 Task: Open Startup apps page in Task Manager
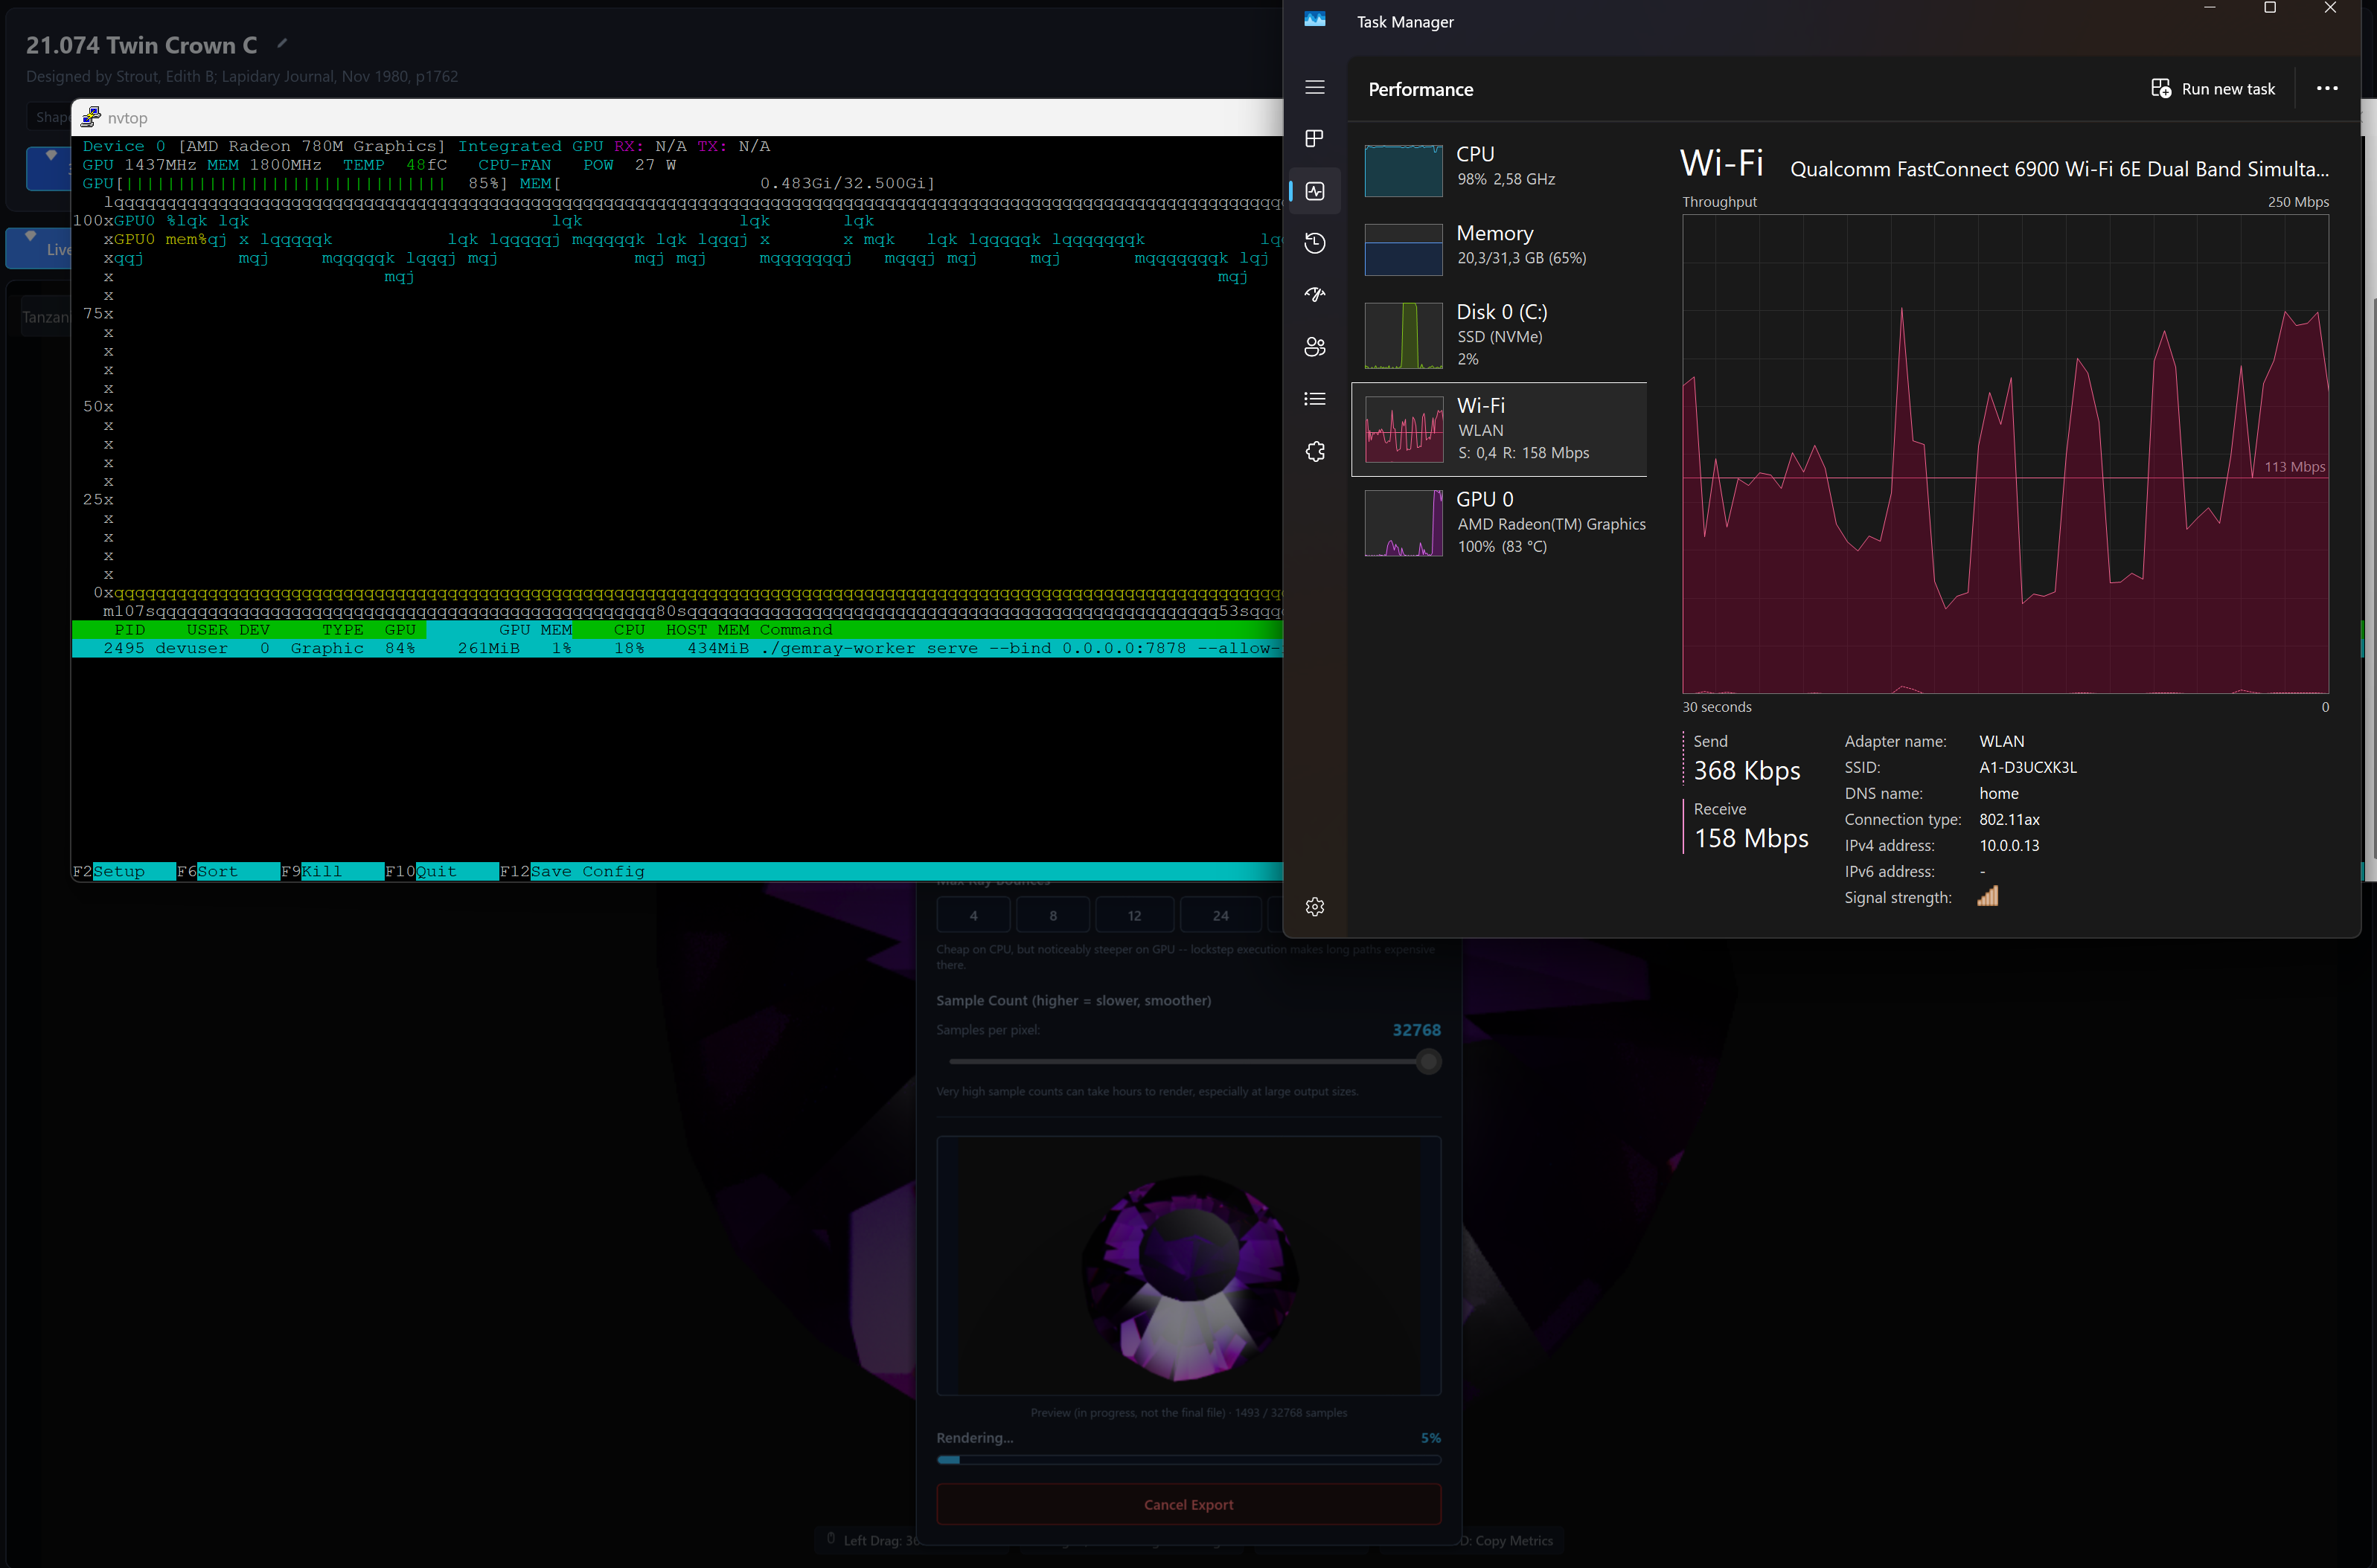[x=1314, y=295]
